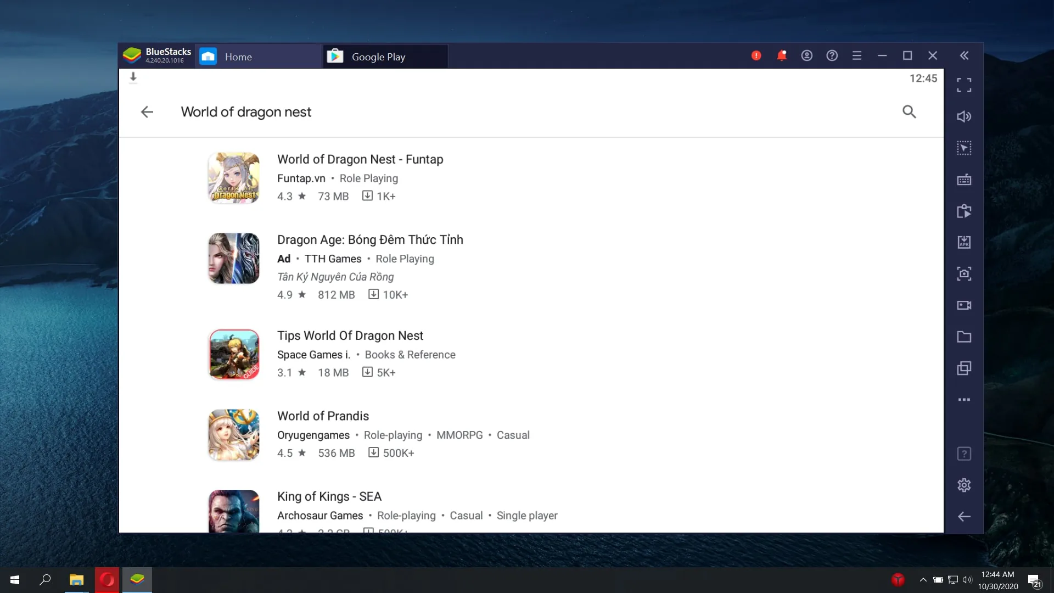Click the Google Play search magnifier icon

(909, 112)
